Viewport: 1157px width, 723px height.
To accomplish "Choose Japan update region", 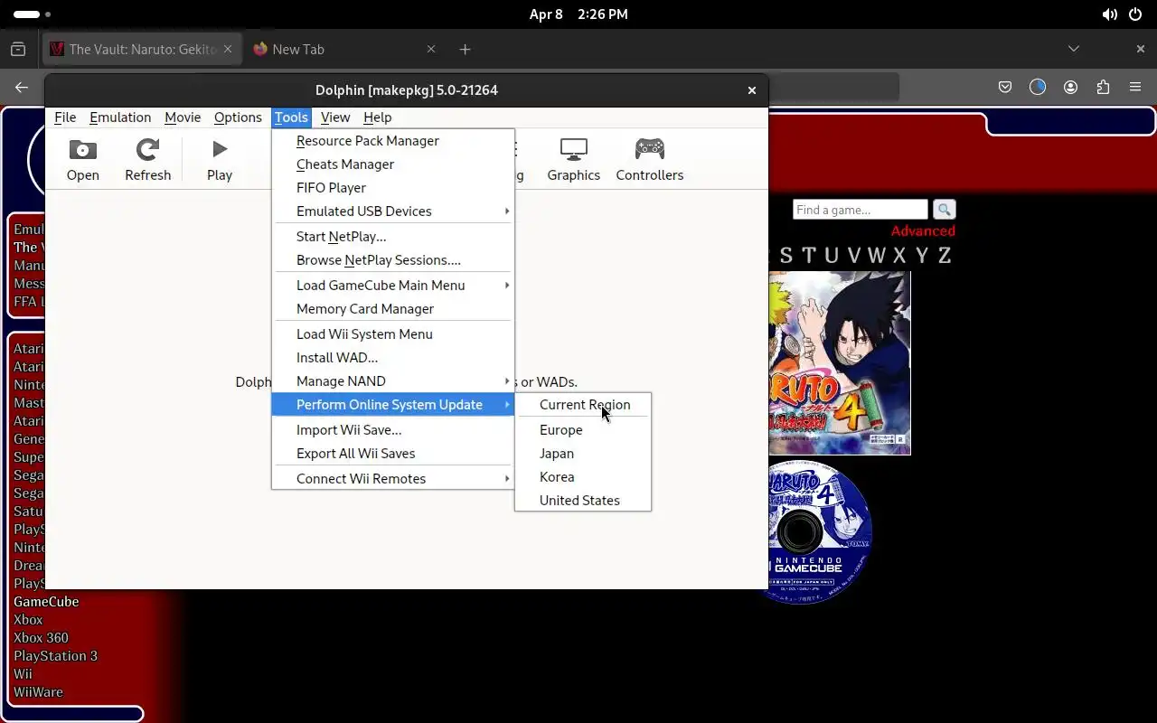I will pyautogui.click(x=583, y=454).
